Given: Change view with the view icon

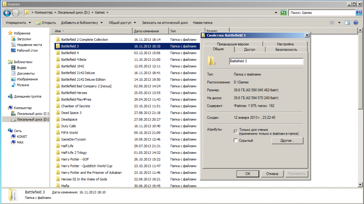Looking at the screenshot, I should (x=332, y=23).
